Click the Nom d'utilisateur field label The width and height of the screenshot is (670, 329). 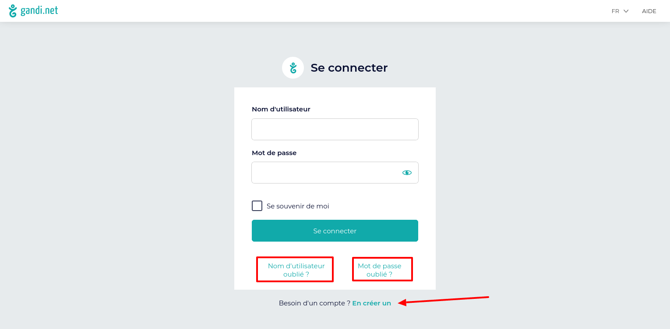click(x=281, y=109)
